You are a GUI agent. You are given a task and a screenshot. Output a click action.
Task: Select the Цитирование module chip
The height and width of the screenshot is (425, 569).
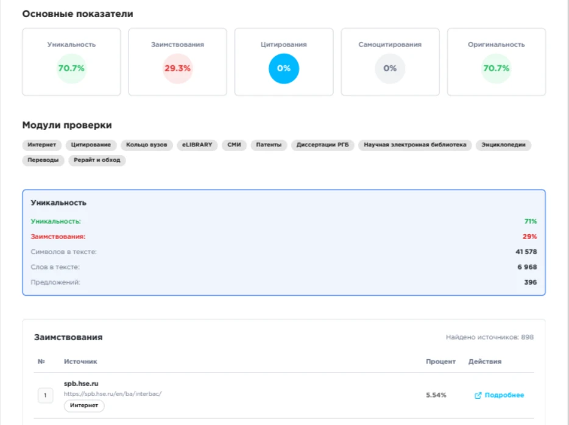point(91,145)
